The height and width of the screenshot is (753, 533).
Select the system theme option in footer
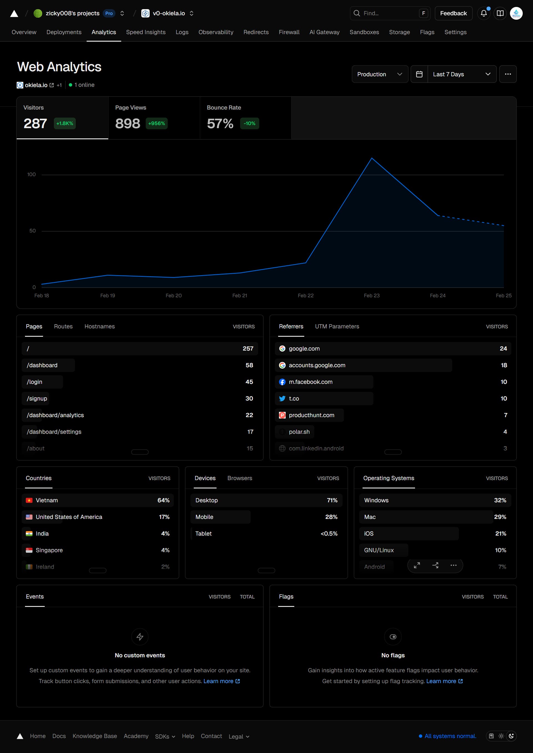click(491, 736)
